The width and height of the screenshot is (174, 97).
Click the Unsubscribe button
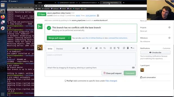point(155,53)
